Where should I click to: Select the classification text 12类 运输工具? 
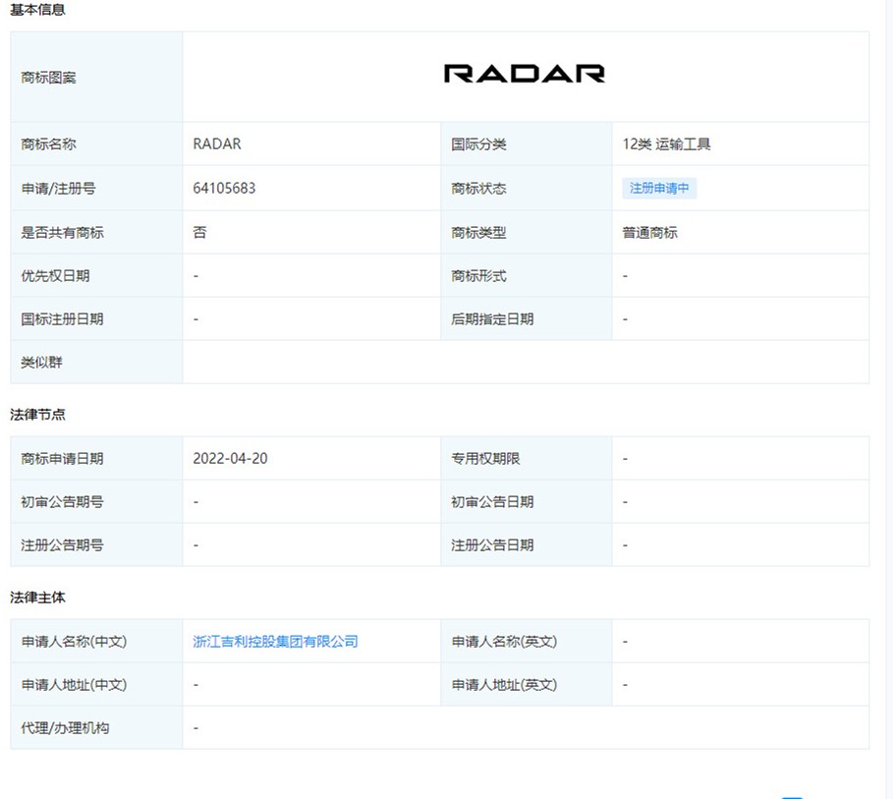tap(666, 144)
